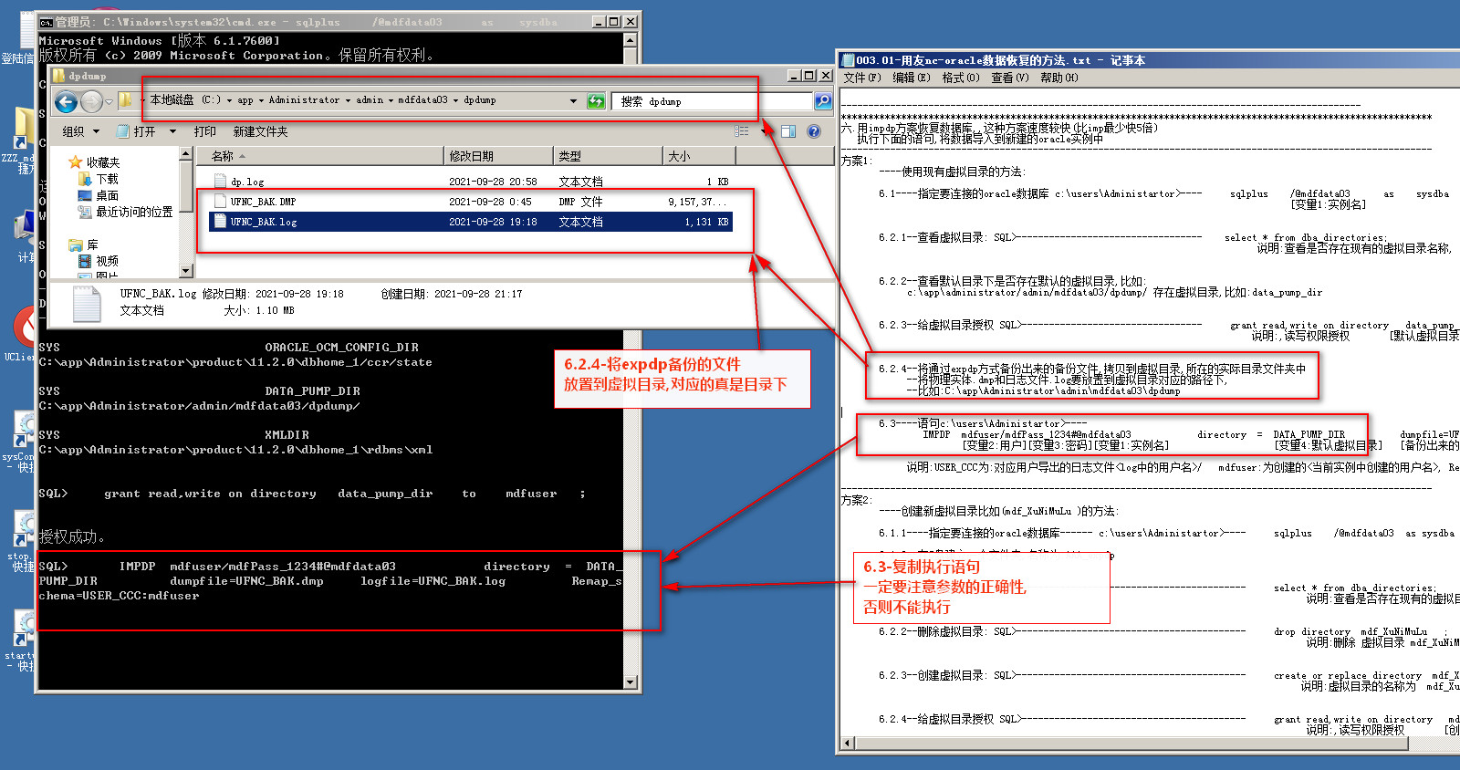
Task: Open Explorer help icon
Action: point(814,131)
